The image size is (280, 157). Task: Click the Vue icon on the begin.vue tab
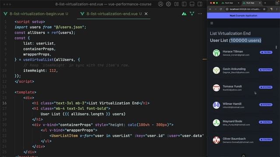coord(6,14)
